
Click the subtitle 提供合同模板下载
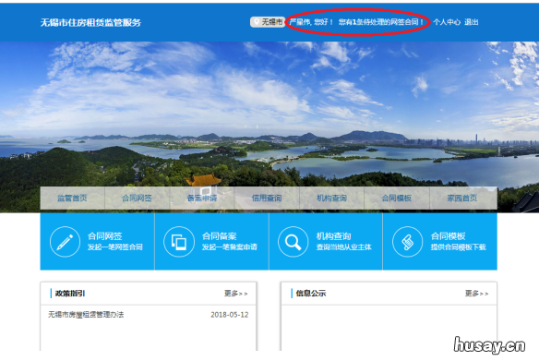(x=458, y=247)
